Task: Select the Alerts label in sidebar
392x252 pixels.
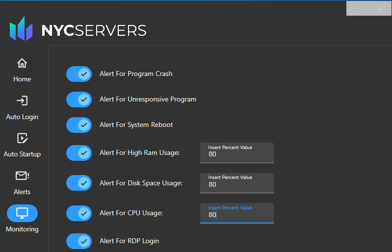Action: [22, 192]
